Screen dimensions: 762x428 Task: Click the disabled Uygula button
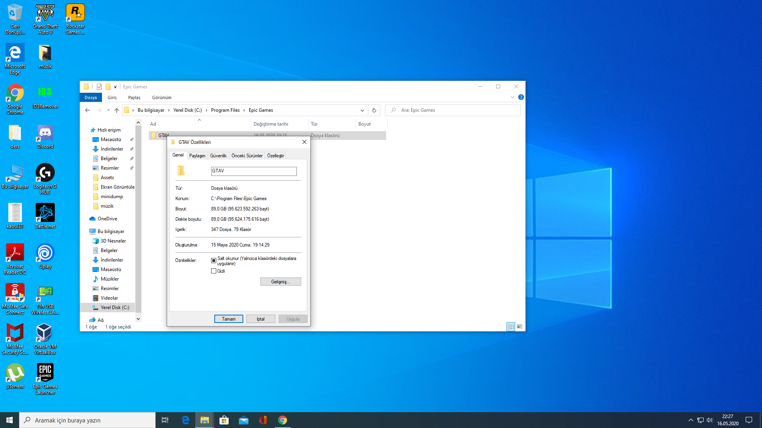tap(293, 319)
